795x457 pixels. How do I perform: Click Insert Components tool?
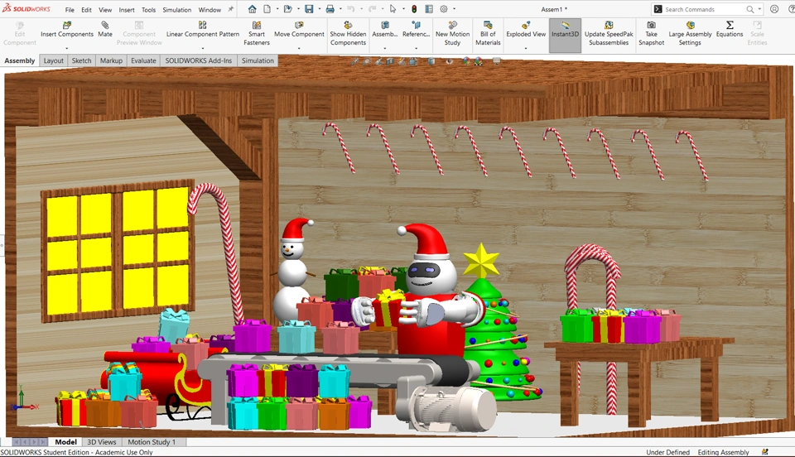coord(66,30)
